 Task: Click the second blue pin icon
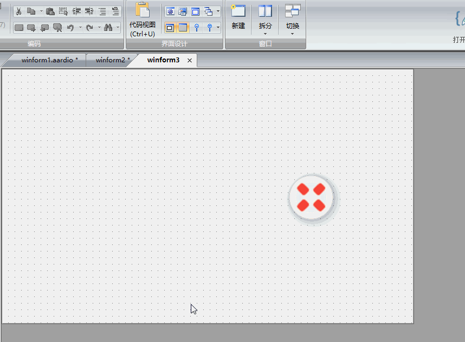click(209, 28)
